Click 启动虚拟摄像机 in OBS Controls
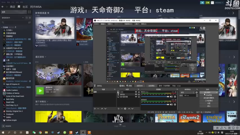This screenshot has width=240, height=135. pyautogui.click(x=209, y=98)
